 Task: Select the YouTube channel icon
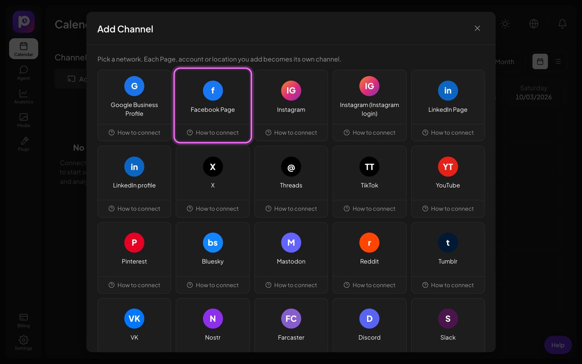pos(448,167)
